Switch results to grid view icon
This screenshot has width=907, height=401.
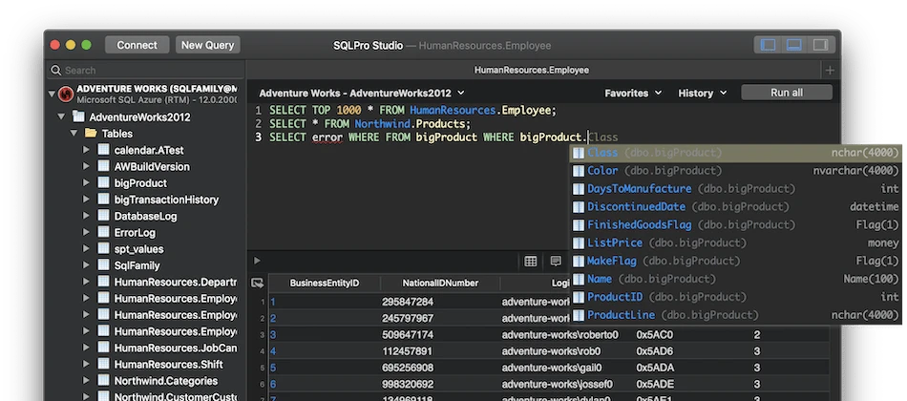(531, 262)
